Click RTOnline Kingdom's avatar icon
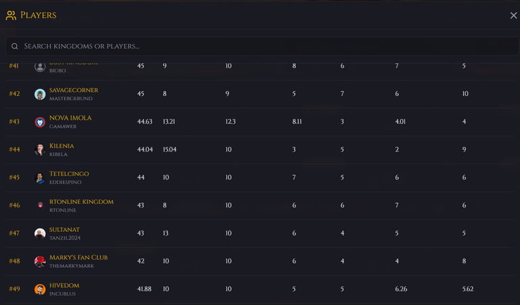520x305 pixels. 40,206
